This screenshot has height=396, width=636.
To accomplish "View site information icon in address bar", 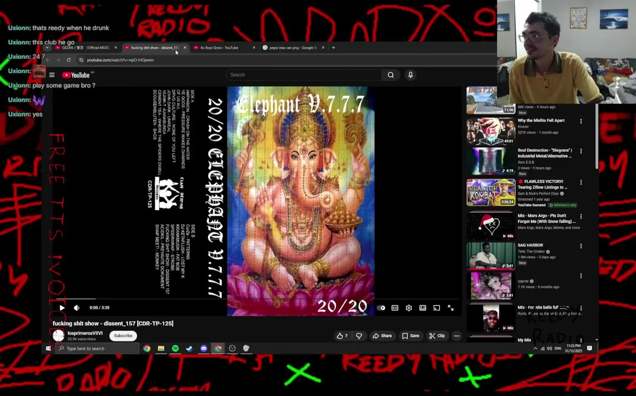I will tap(81, 60).
